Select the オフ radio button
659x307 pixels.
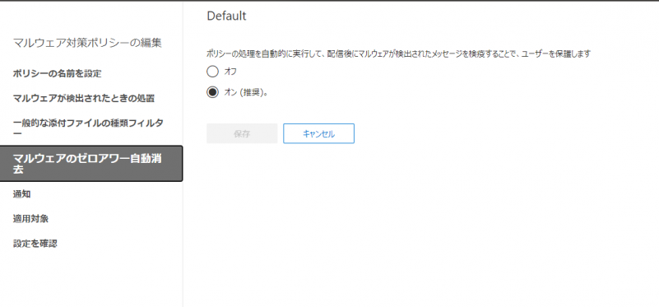(212, 72)
